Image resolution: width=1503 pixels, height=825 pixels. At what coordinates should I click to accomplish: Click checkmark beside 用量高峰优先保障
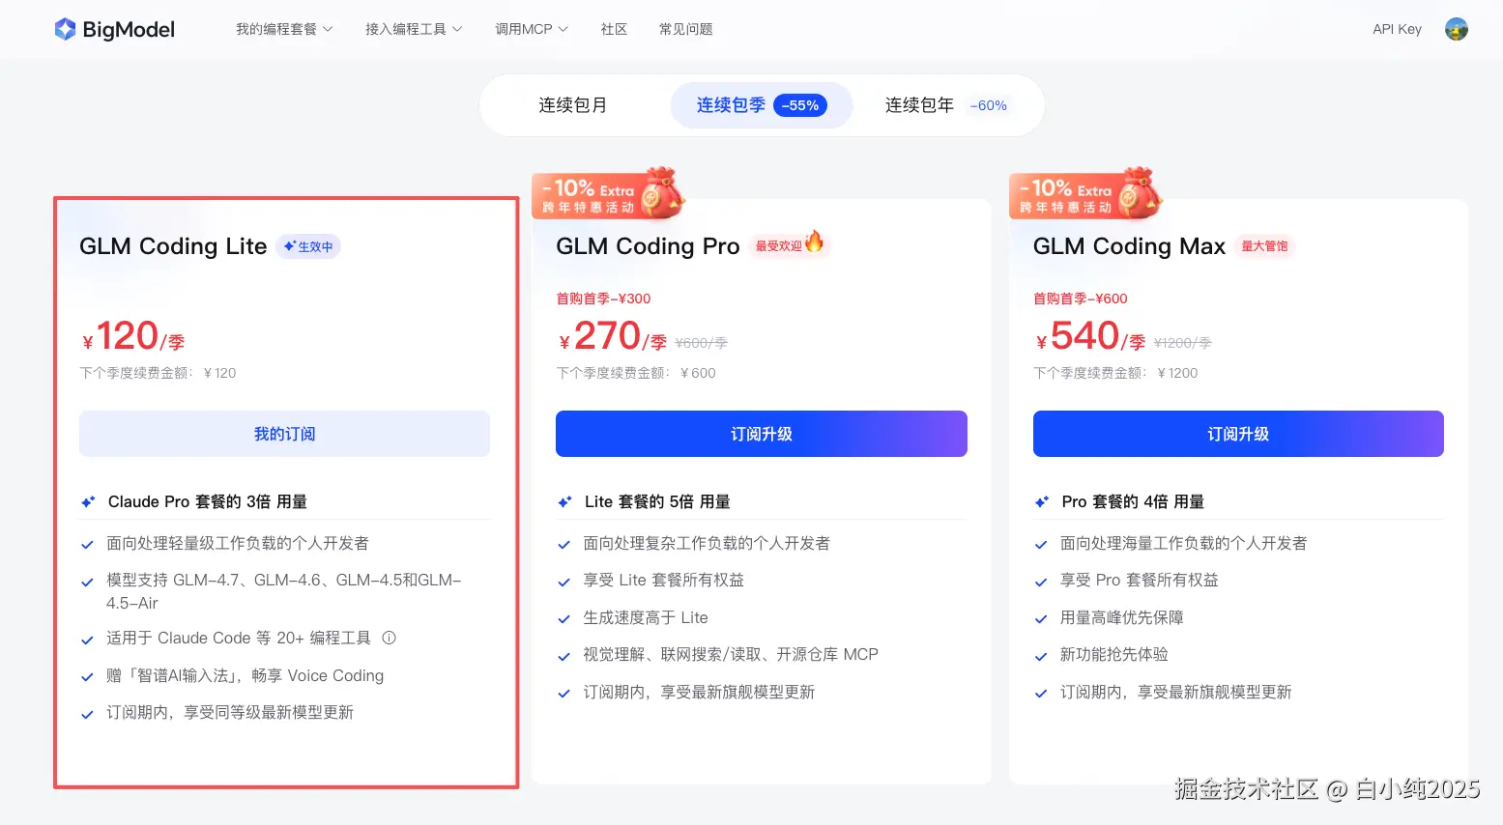tap(1041, 619)
